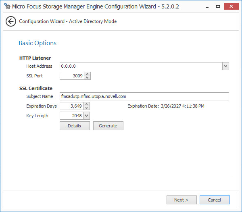Increment the Expiration Days spinner

coord(86,104)
